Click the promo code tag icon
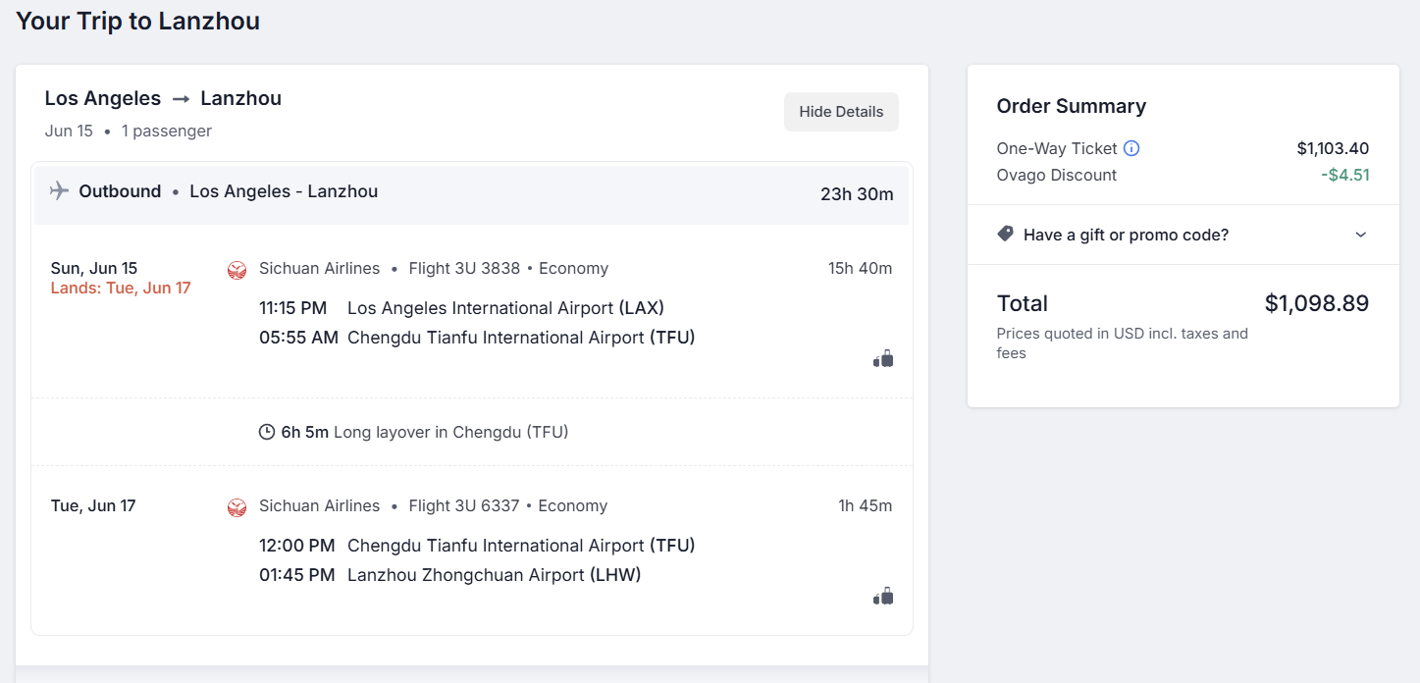Screen dimensions: 1420x683 1005,235
